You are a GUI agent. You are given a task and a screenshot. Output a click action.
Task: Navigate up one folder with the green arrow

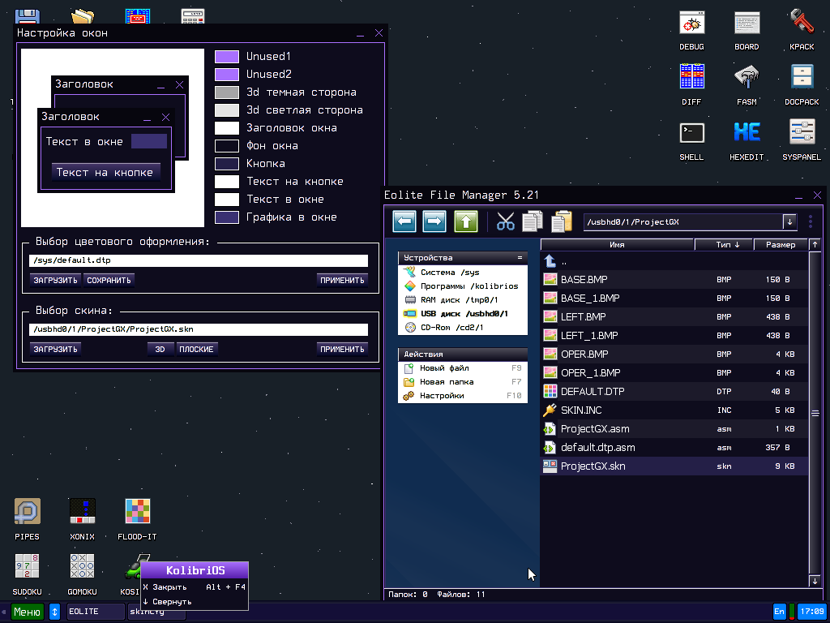tap(464, 221)
